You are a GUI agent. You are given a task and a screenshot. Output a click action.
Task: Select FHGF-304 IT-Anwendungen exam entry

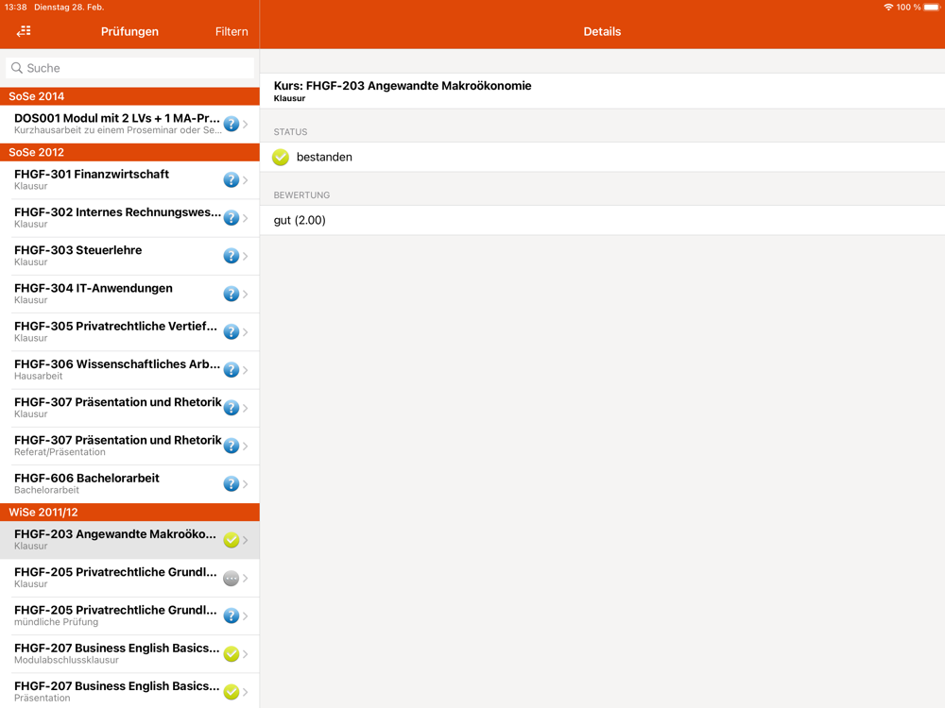[x=129, y=294]
